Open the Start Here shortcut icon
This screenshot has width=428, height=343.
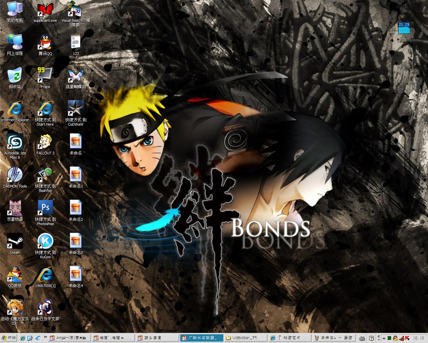point(45,113)
